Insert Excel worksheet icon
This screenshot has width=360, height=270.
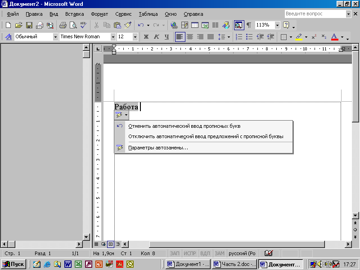(x=205, y=25)
